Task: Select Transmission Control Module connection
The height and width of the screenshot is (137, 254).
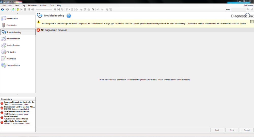Action: coord(18,108)
